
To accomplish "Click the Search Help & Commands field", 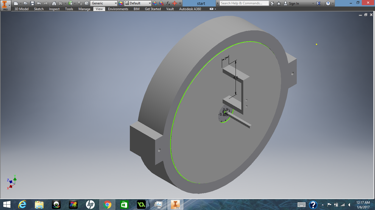I will coord(244,3).
